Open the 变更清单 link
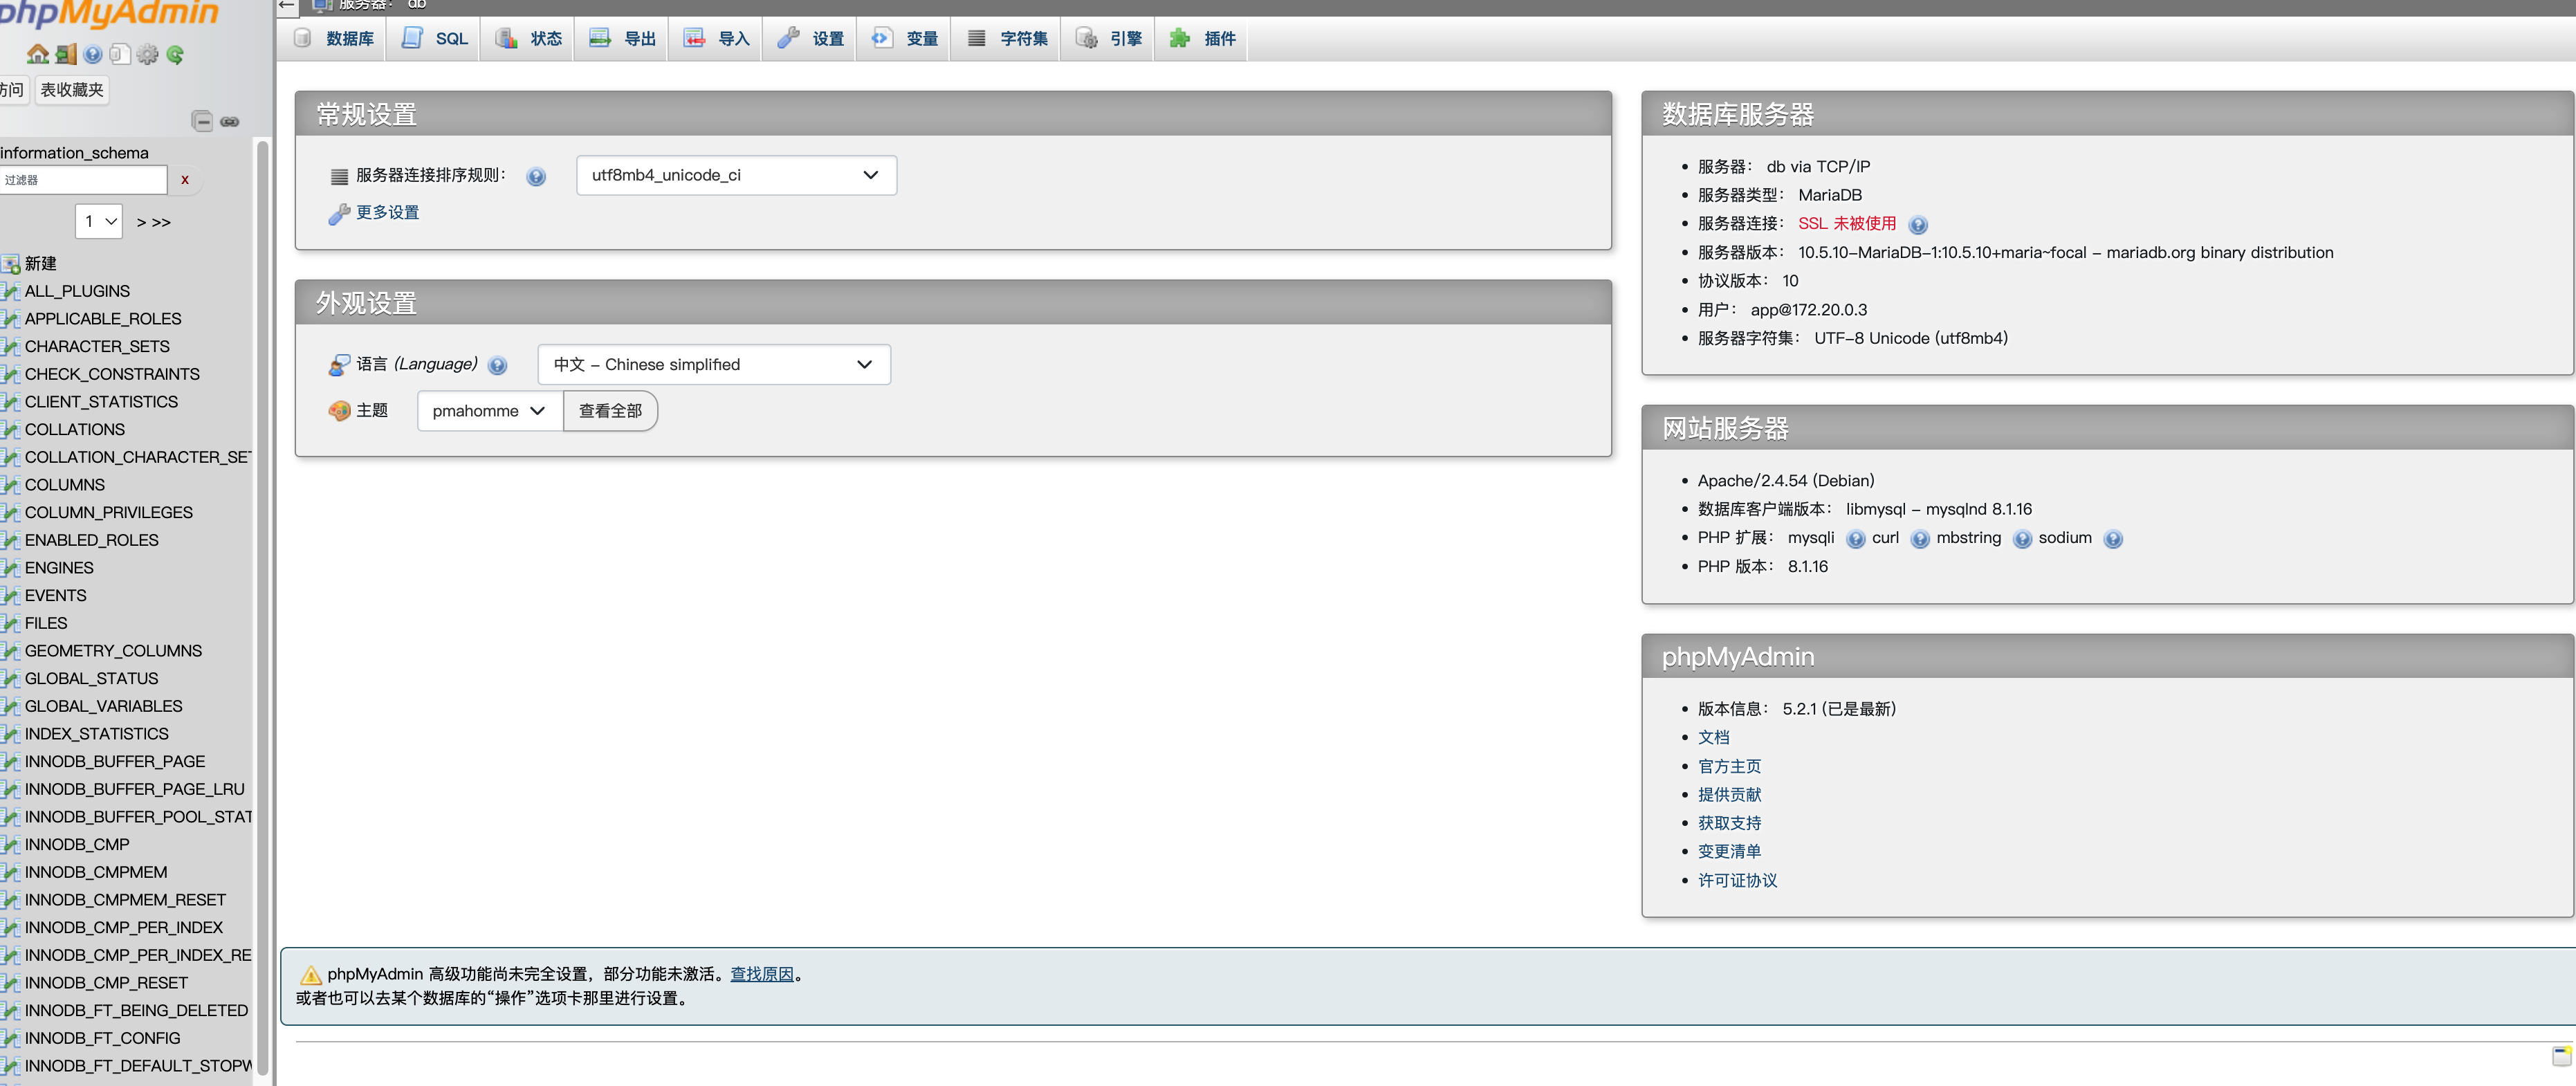The height and width of the screenshot is (1086, 2576). point(1730,851)
